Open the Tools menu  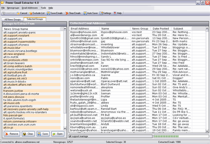point(43,8)
